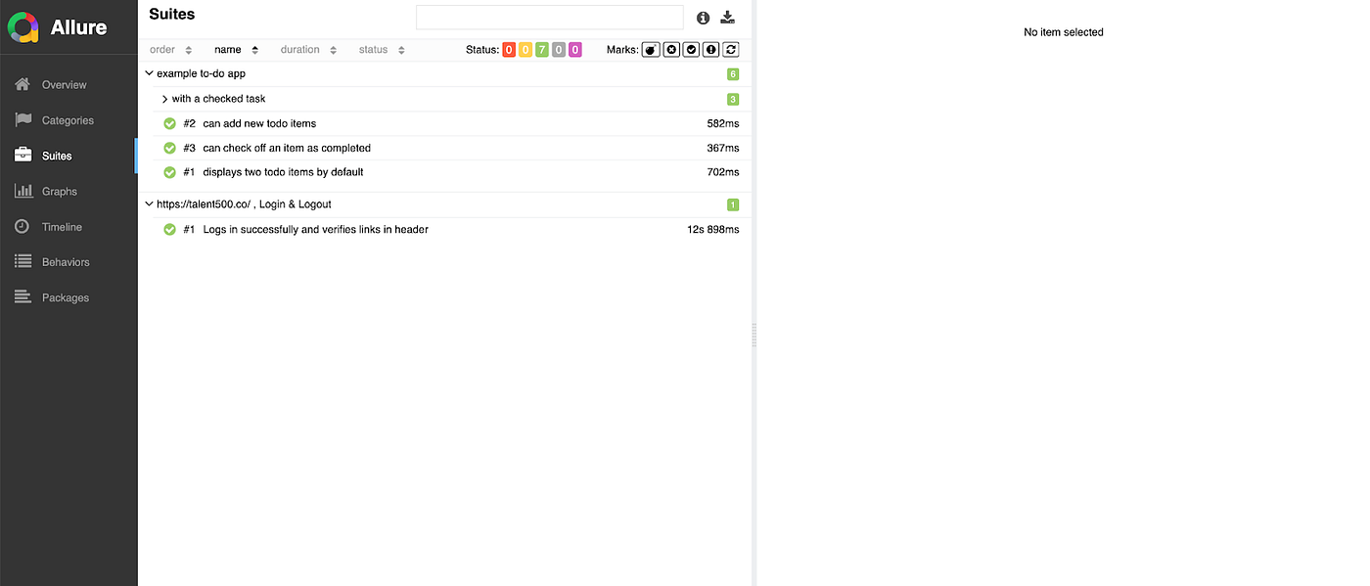Click the search field in Suites

click(x=549, y=18)
